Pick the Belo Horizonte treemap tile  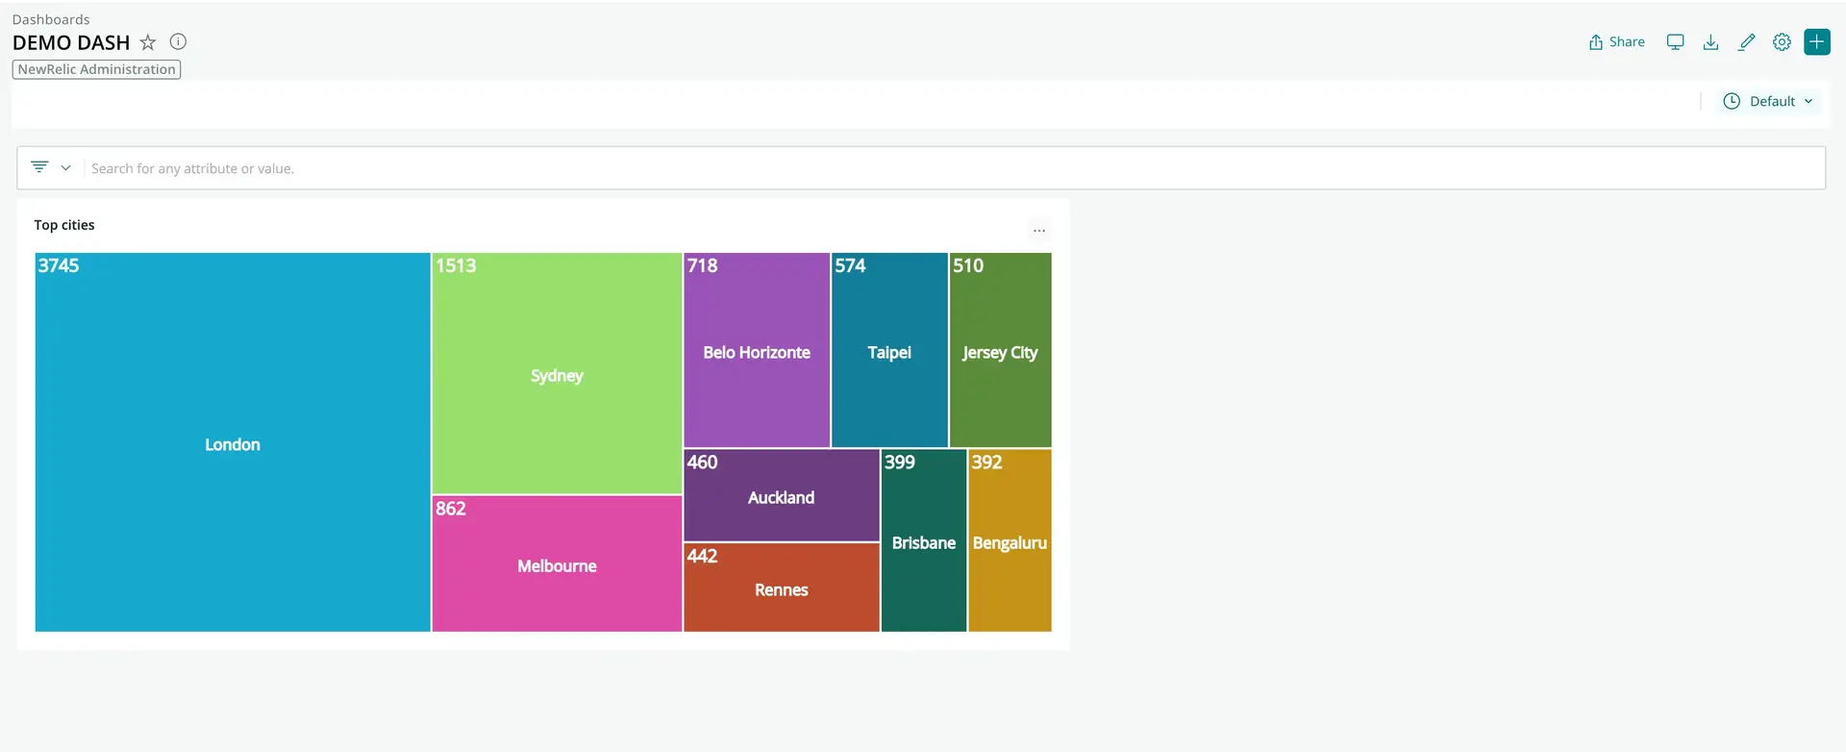tap(756, 352)
